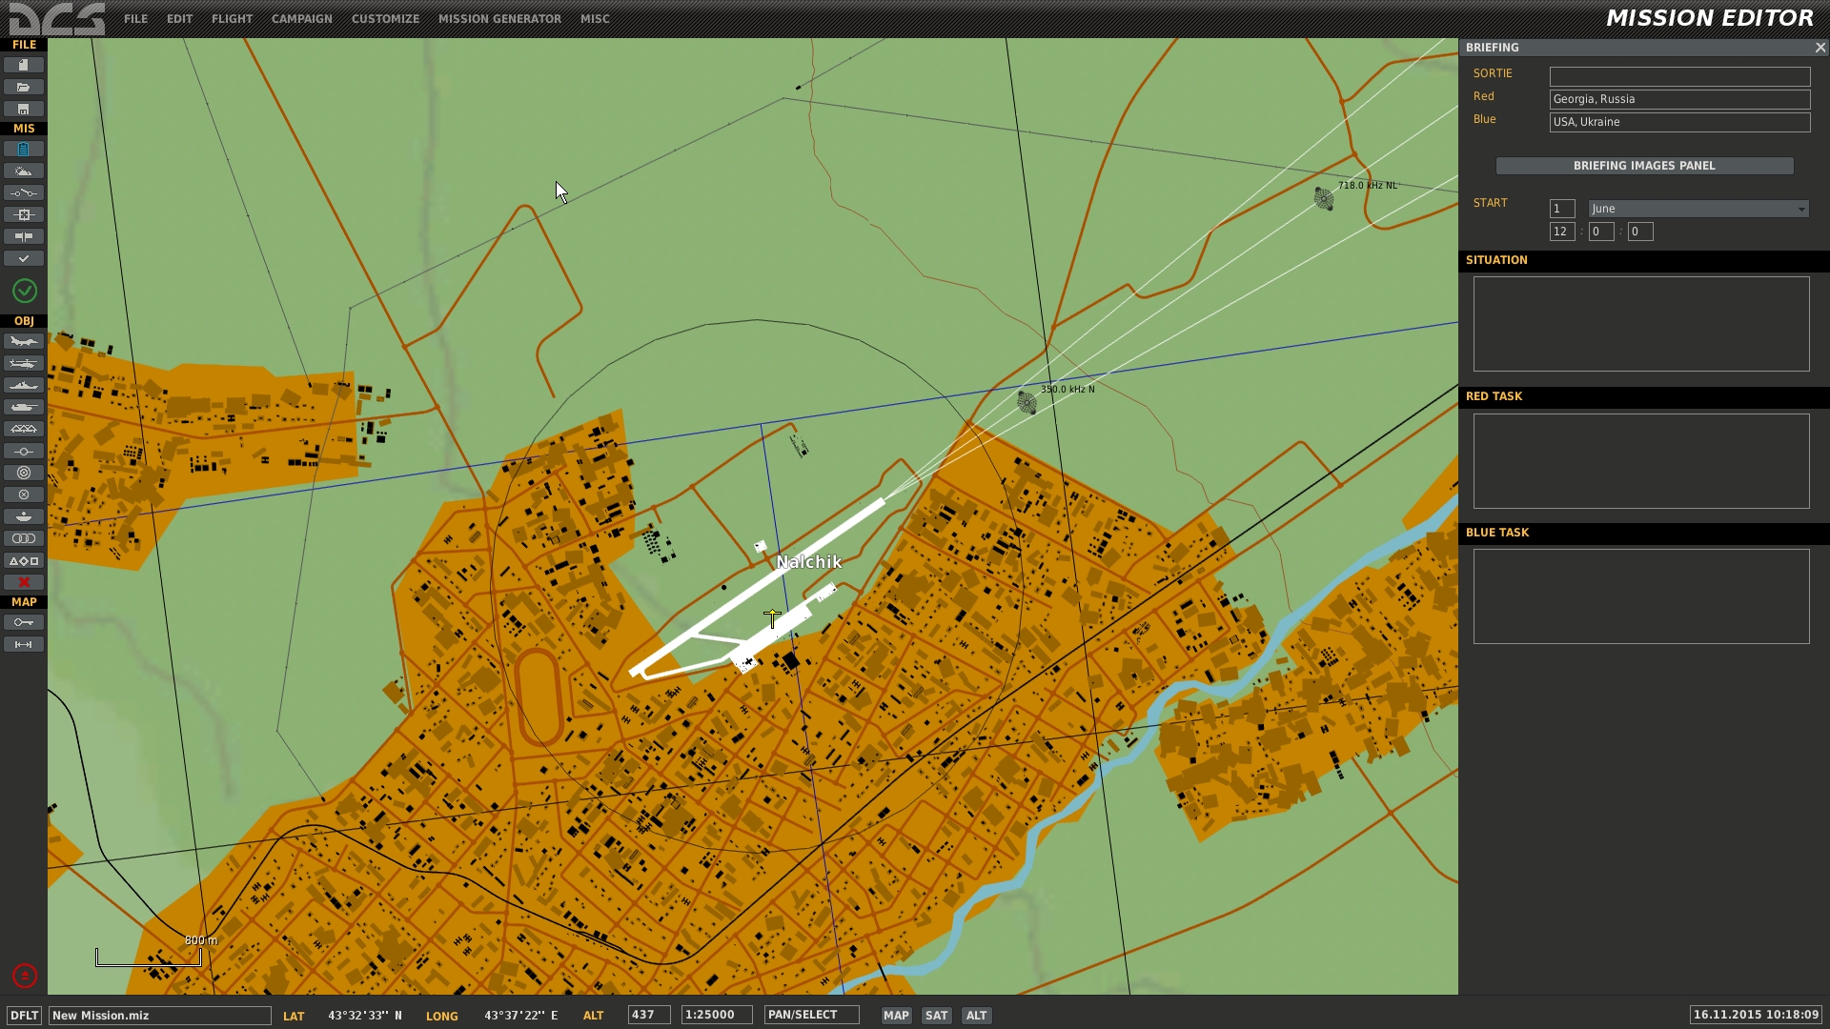Viewport: 1830px width, 1029px height.
Task: Click the DFLT button in status bar
Action: 25,1016
